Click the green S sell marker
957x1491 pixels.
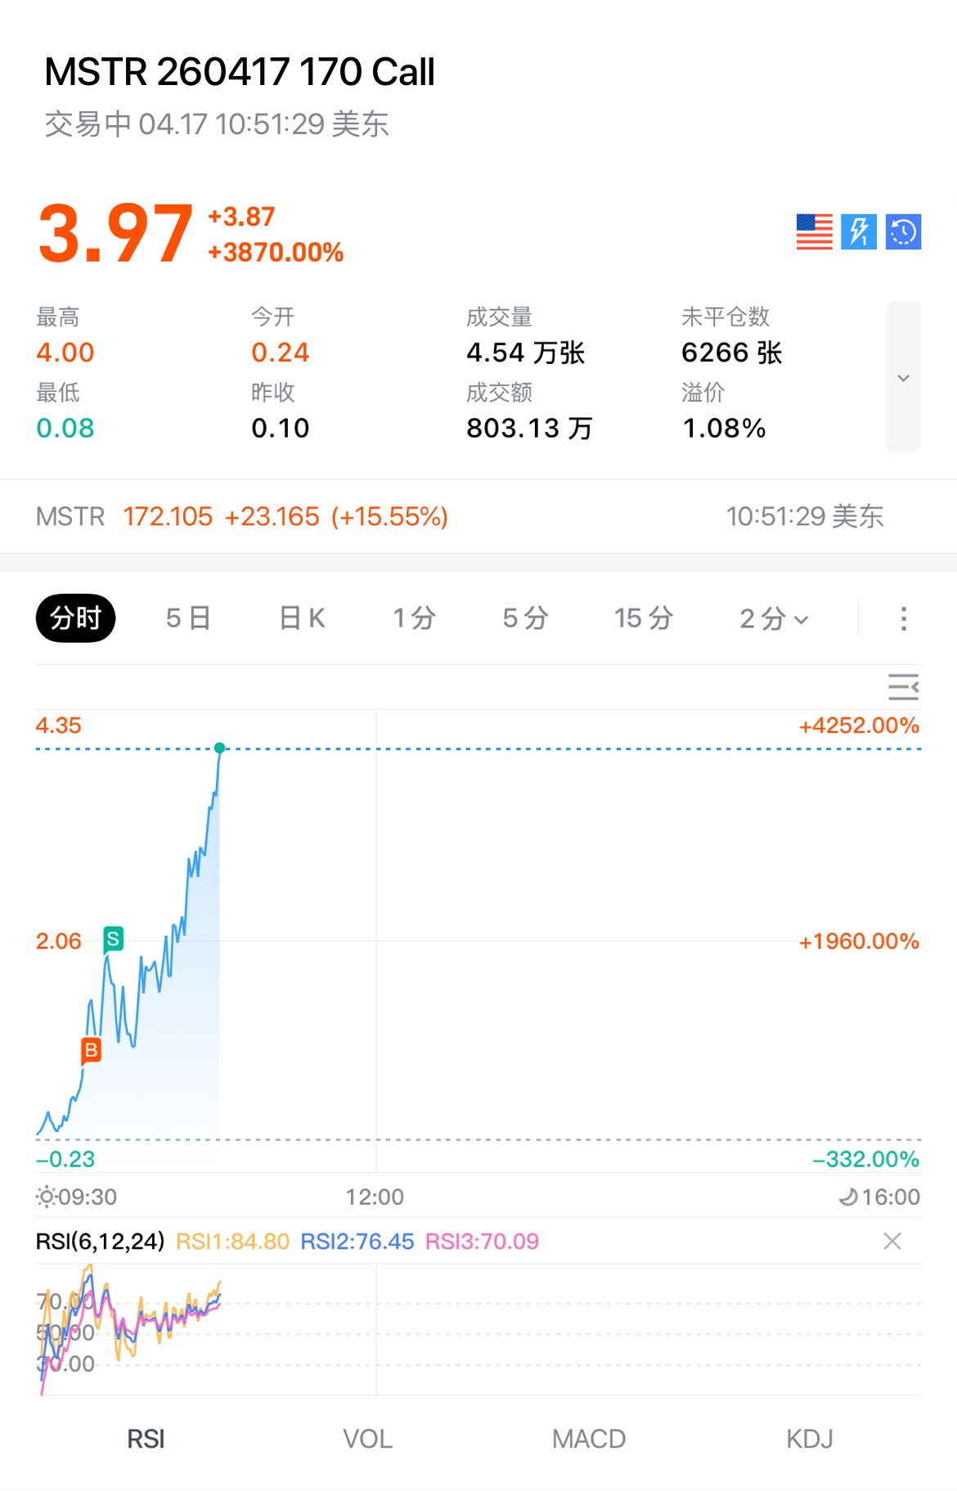114,939
